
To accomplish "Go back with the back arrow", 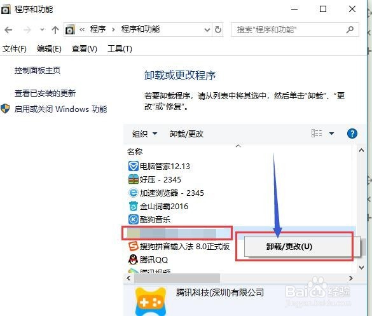I will (8, 30).
